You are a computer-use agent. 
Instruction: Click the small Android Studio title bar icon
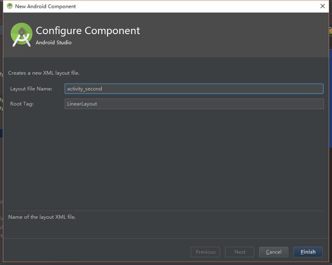tap(10, 6)
